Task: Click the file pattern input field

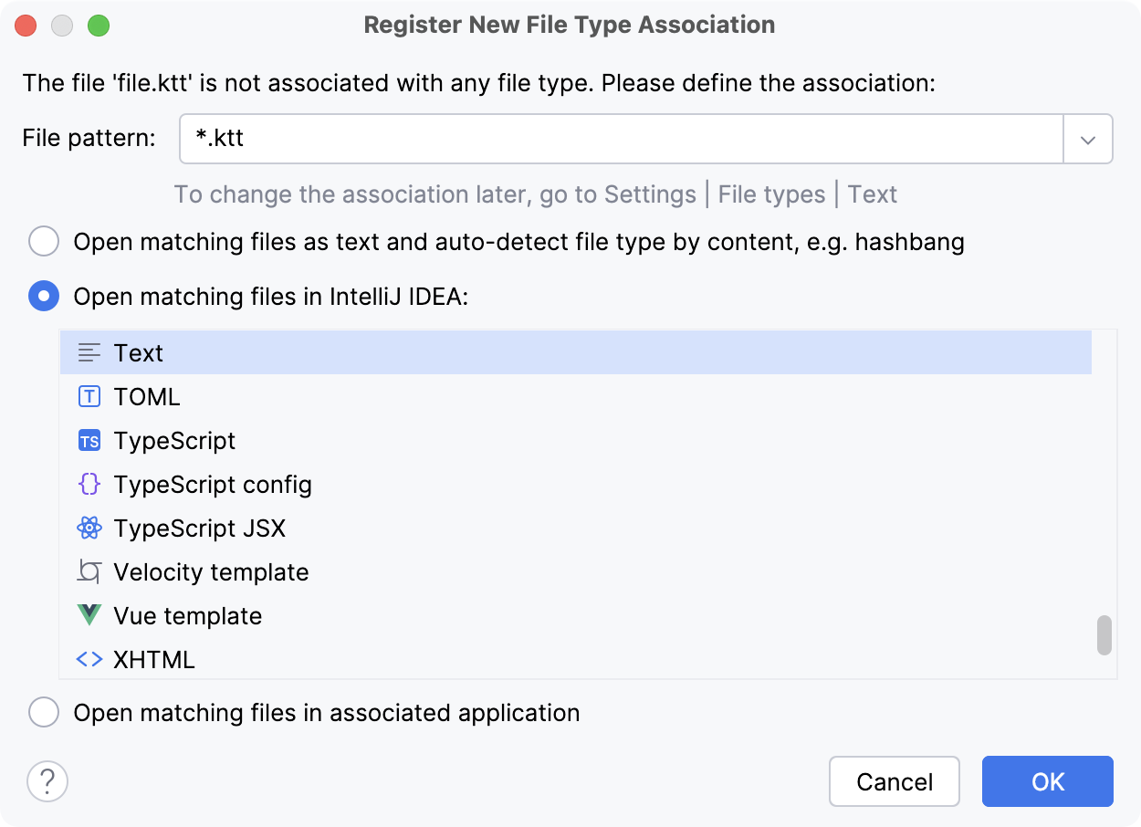Action: coord(548,138)
